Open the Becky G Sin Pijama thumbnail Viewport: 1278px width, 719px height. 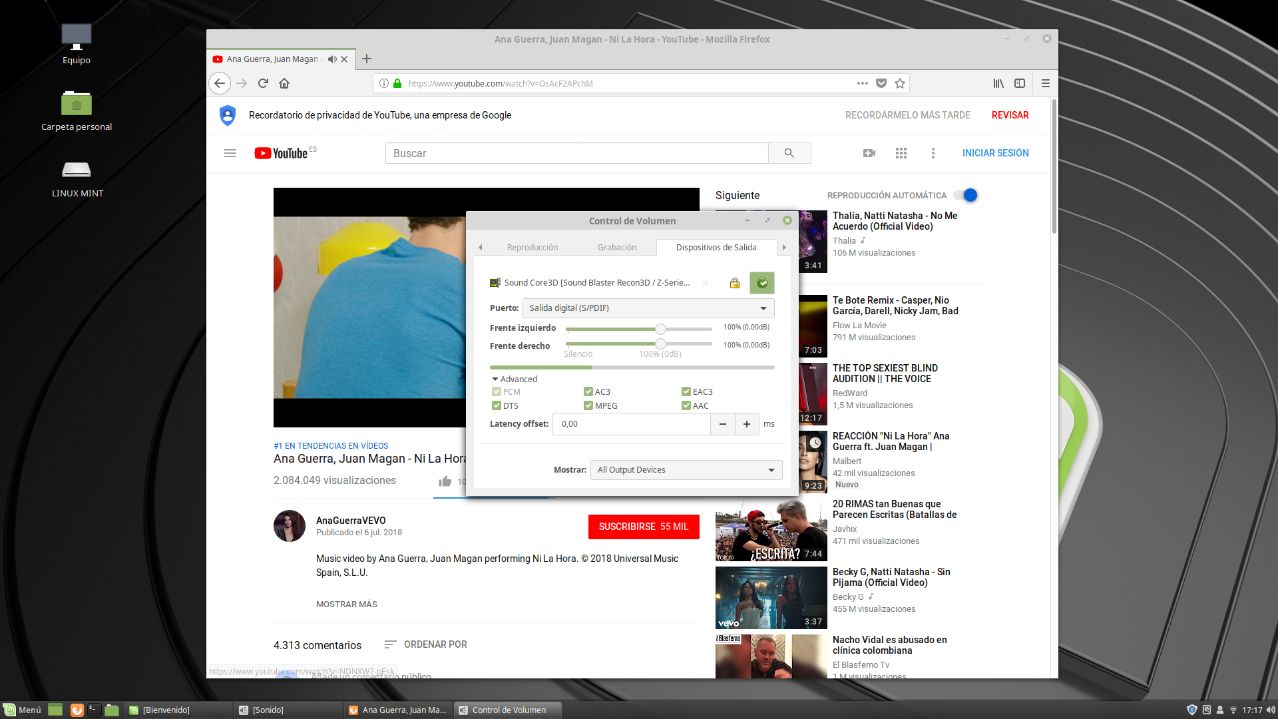click(x=771, y=598)
